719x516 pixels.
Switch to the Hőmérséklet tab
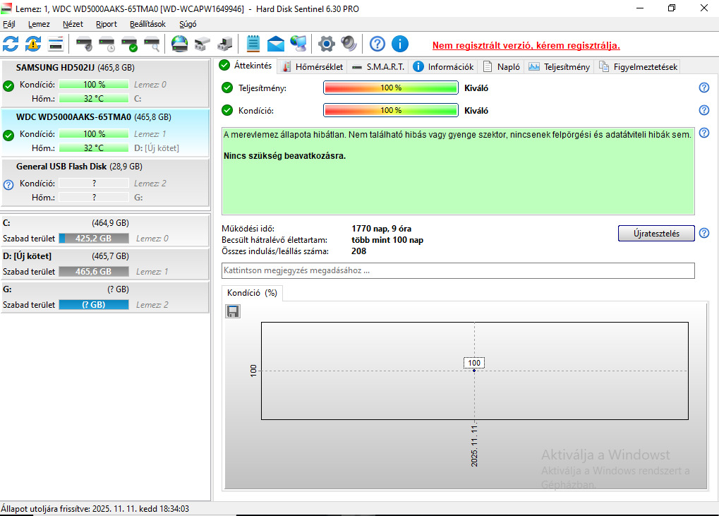point(313,67)
